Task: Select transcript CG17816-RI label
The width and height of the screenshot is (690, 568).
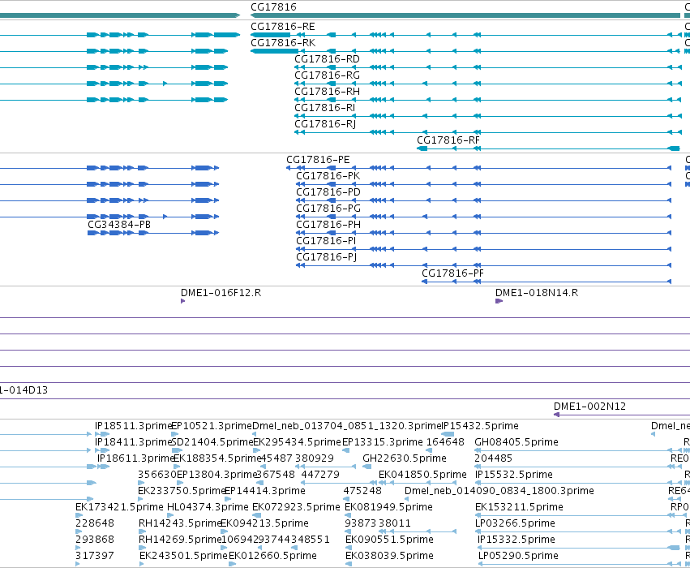Action: pos(325,108)
